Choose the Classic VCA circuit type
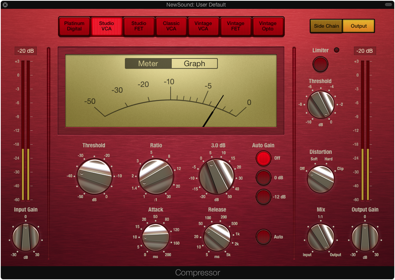395x280 pixels. click(171, 26)
